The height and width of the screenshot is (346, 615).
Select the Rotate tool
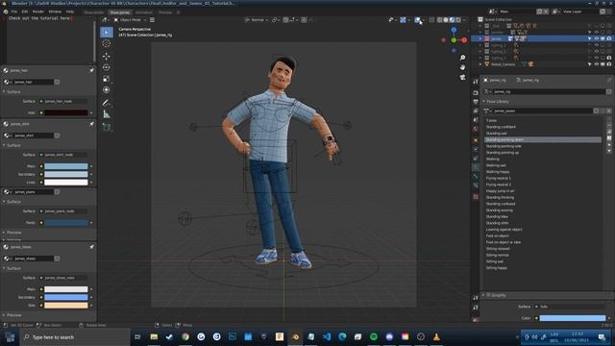[x=107, y=67]
